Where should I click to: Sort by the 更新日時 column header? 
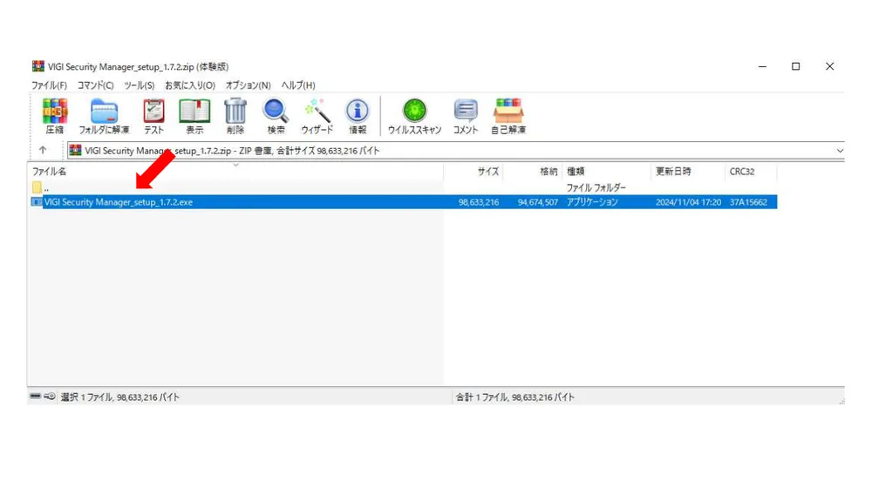click(688, 171)
